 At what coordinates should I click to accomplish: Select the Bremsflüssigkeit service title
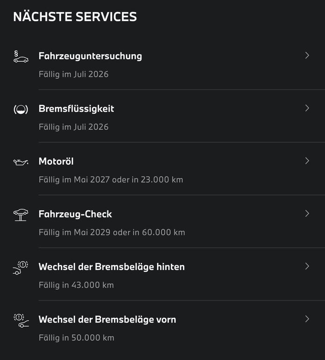pos(76,109)
